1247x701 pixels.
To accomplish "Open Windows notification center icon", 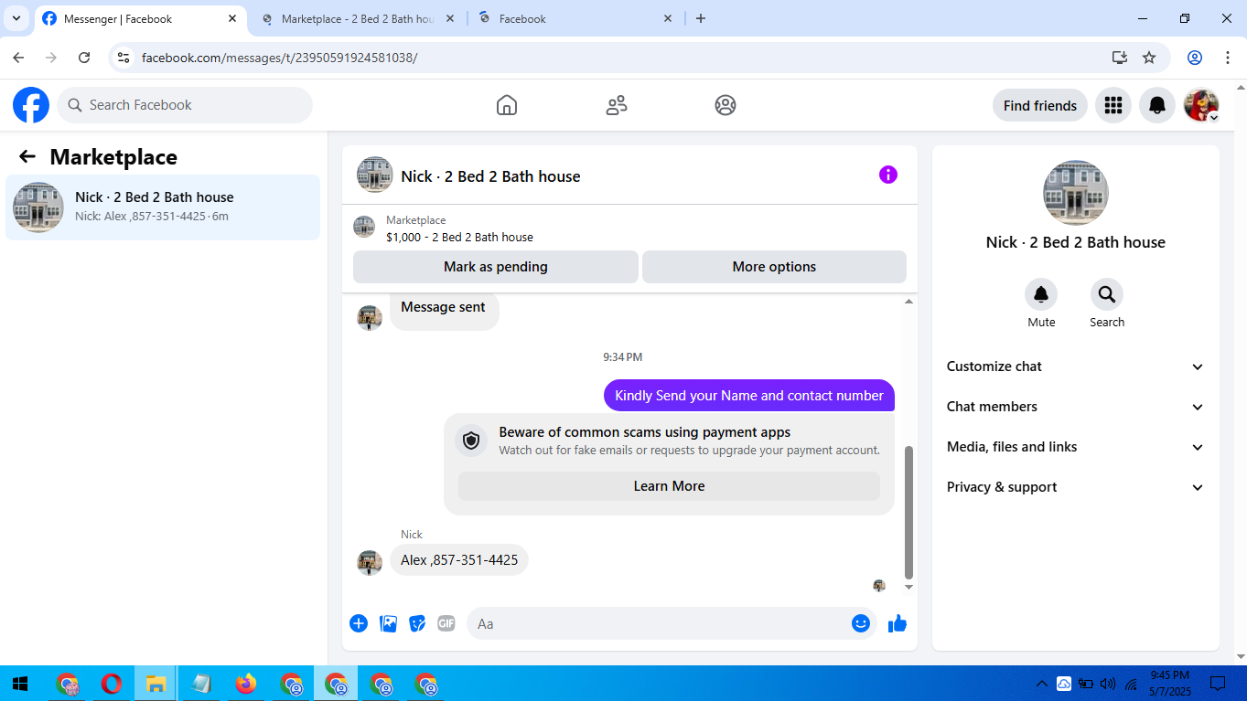I will click(1218, 683).
